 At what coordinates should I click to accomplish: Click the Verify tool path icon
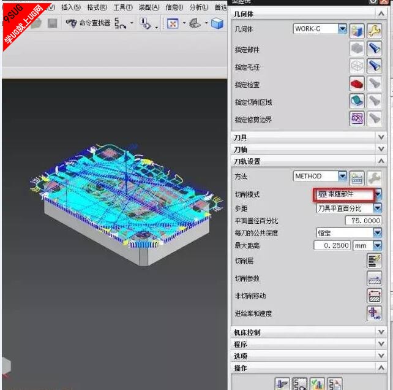(317, 384)
